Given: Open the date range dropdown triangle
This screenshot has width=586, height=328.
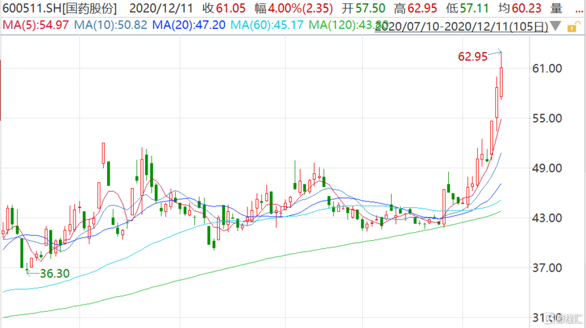Looking at the screenshot, I should [556, 26].
